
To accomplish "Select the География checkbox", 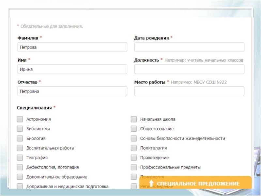I will click(x=20, y=157).
